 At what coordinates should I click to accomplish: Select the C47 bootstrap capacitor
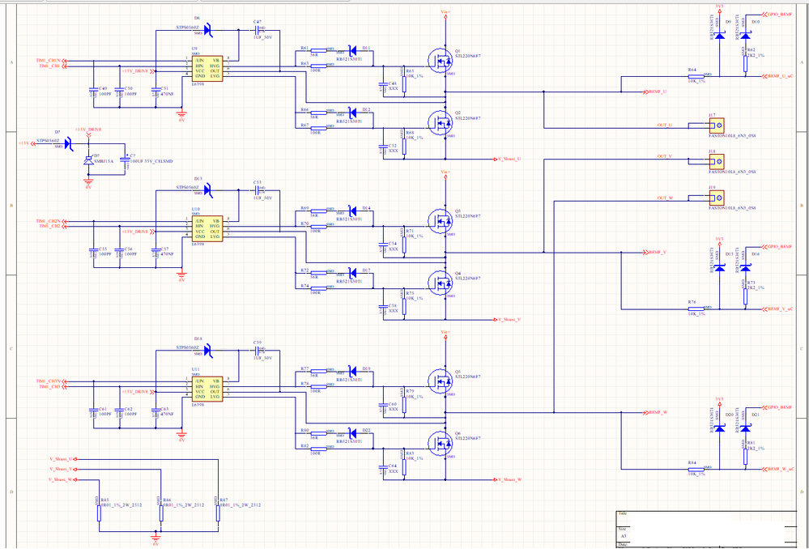pos(258,30)
